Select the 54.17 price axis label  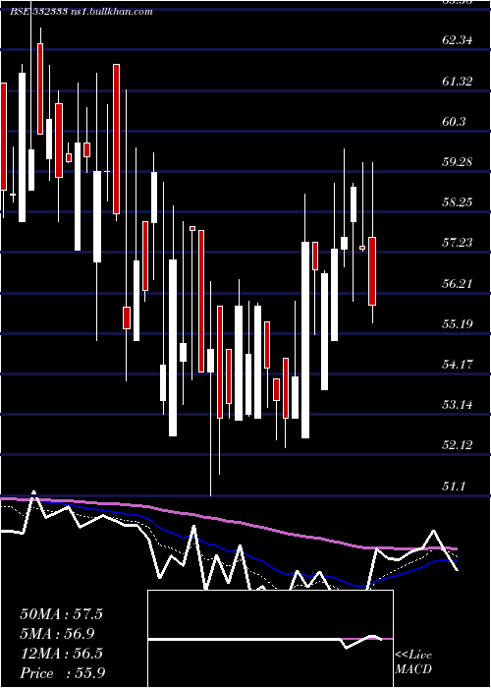click(458, 365)
